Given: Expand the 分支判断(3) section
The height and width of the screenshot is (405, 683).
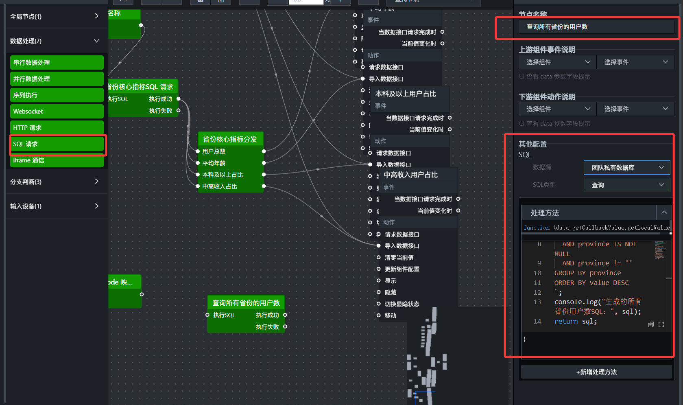Looking at the screenshot, I should tap(57, 182).
